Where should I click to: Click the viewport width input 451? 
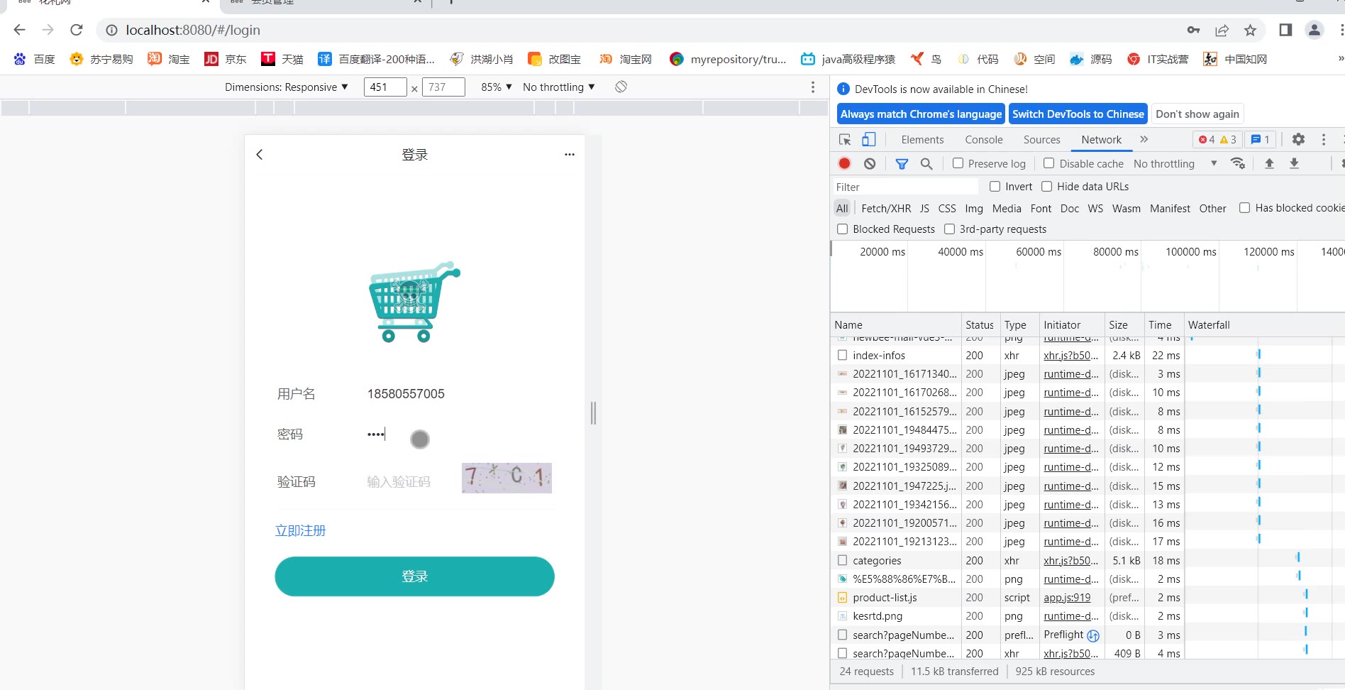click(x=384, y=87)
